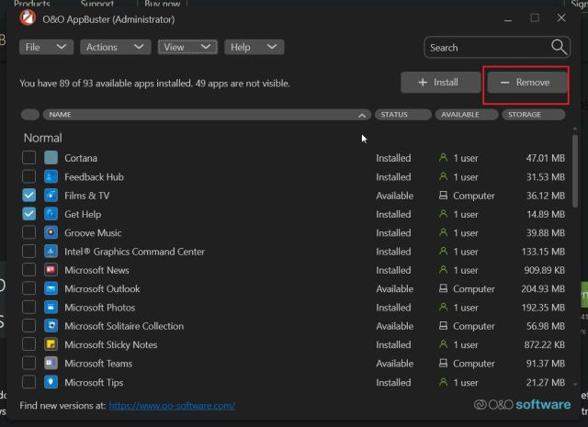
Task: Click the Get Help app icon
Action: coord(51,214)
